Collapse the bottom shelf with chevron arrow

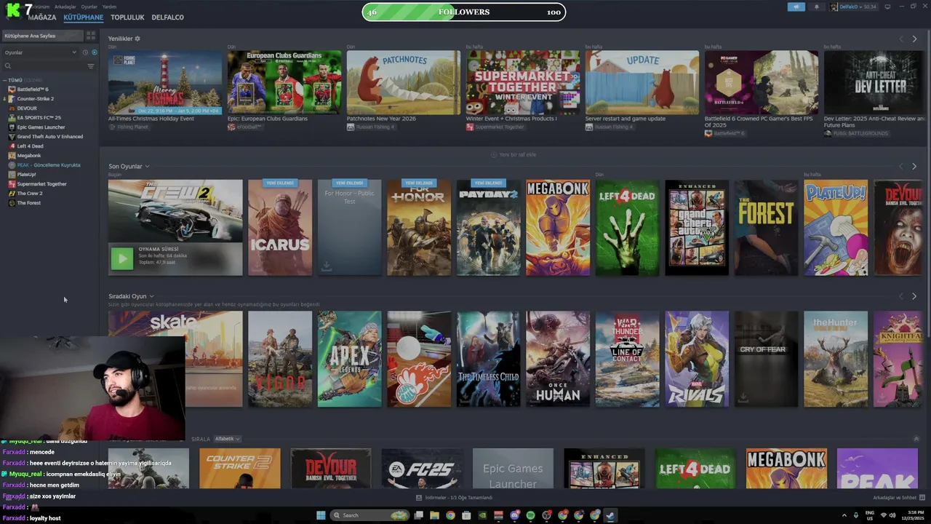pyautogui.click(x=916, y=439)
